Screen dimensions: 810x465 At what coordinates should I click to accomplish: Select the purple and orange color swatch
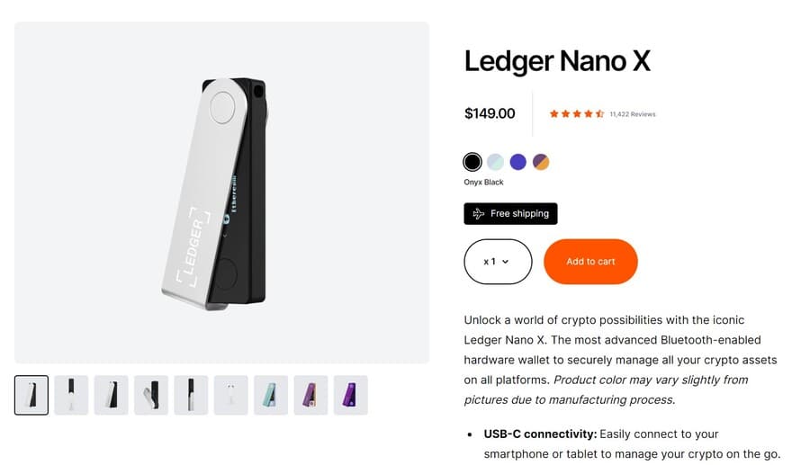point(540,162)
